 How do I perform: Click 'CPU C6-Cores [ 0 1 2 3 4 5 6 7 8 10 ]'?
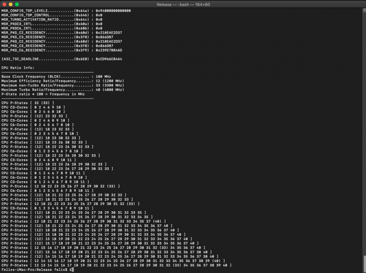(42, 152)
